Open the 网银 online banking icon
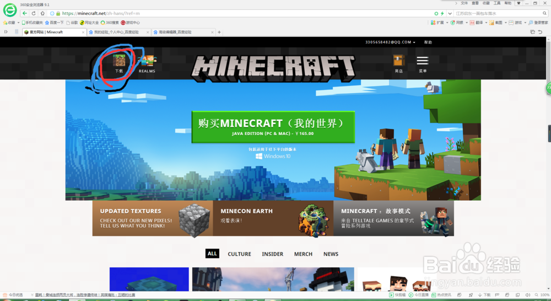 452,23
